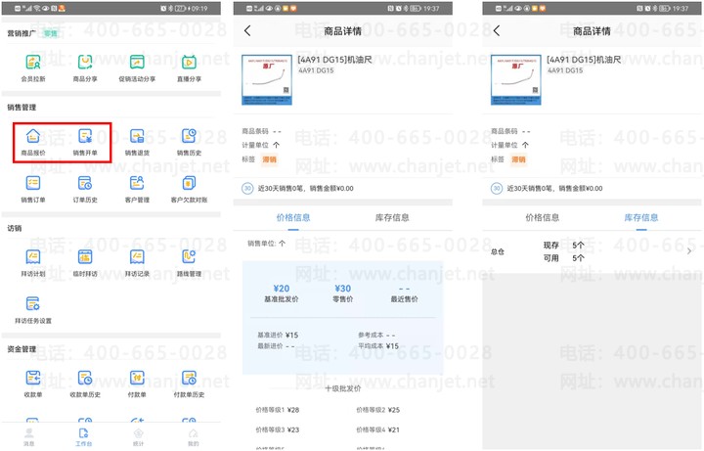
Task: Open 拜访任务设置 icon
Action: coord(33,303)
